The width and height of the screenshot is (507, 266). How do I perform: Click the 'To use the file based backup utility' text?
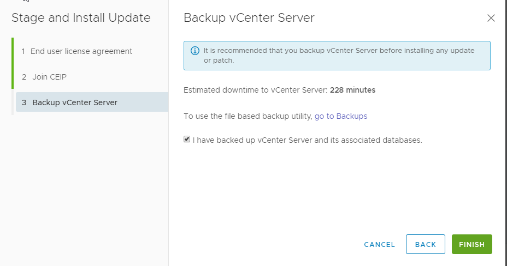(x=248, y=116)
